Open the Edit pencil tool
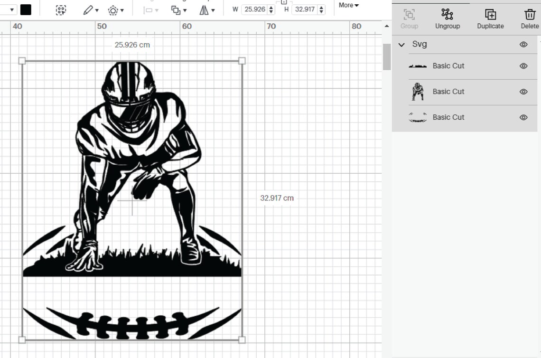The width and height of the screenshot is (541, 358). [91, 10]
